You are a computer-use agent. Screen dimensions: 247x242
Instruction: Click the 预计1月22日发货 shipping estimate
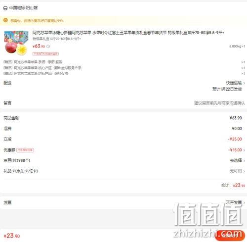coord(227,89)
